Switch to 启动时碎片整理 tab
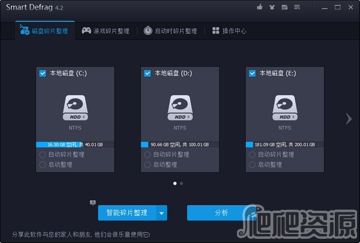 (x=170, y=31)
